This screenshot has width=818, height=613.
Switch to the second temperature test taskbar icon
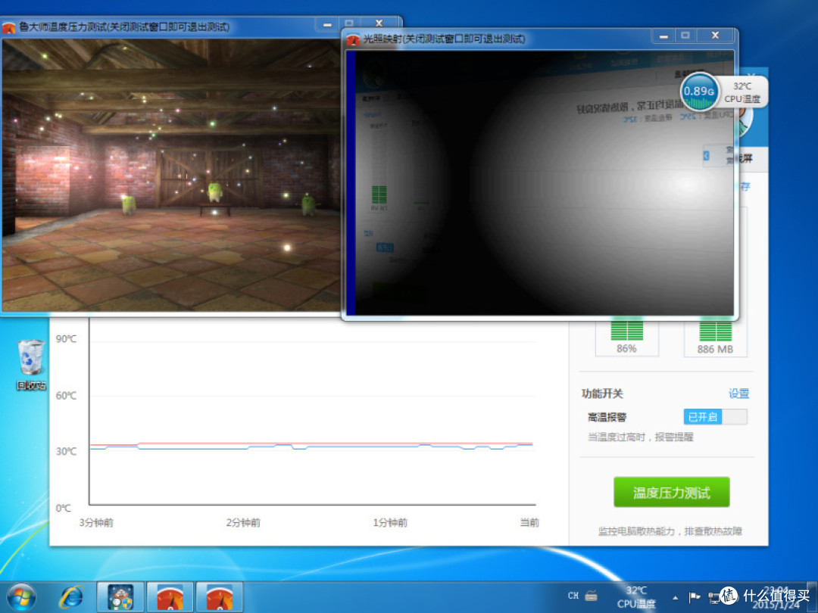click(220, 597)
